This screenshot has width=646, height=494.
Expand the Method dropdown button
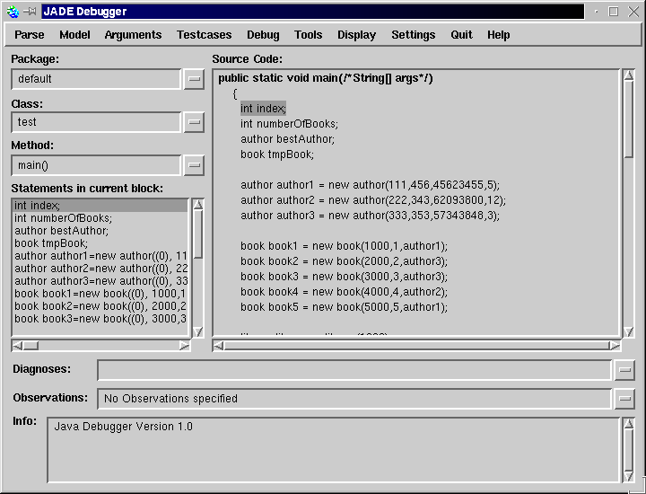tap(194, 165)
